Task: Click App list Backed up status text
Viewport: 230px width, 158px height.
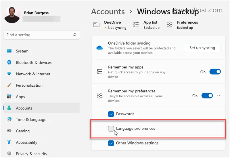Action: click(152, 28)
